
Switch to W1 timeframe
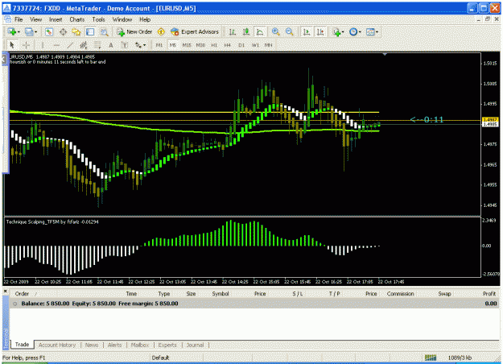point(255,45)
